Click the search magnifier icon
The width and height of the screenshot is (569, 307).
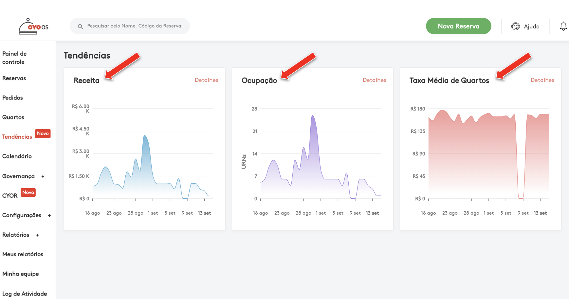coord(80,27)
